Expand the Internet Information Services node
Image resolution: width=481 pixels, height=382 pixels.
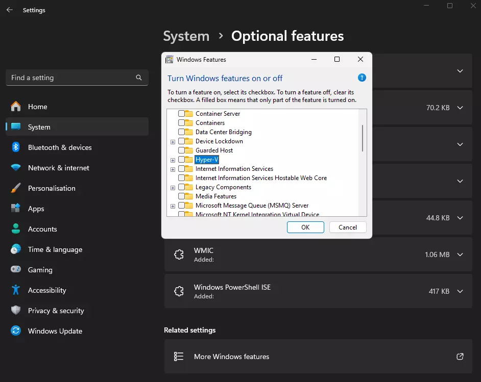click(173, 169)
